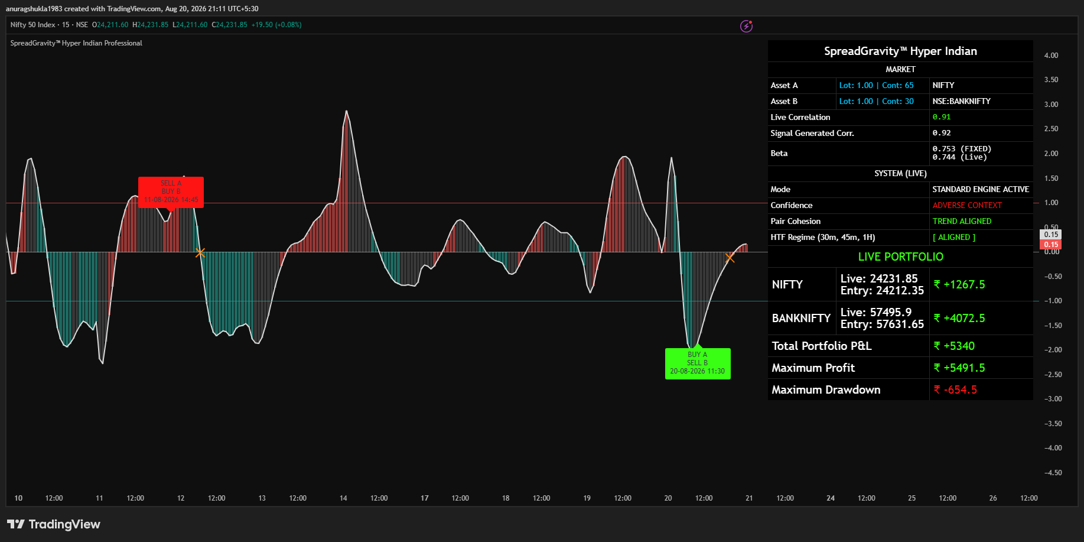This screenshot has height=542, width=1084.
Task: Click the SpreadGravity Hyper Indian table header
Action: click(x=900, y=51)
